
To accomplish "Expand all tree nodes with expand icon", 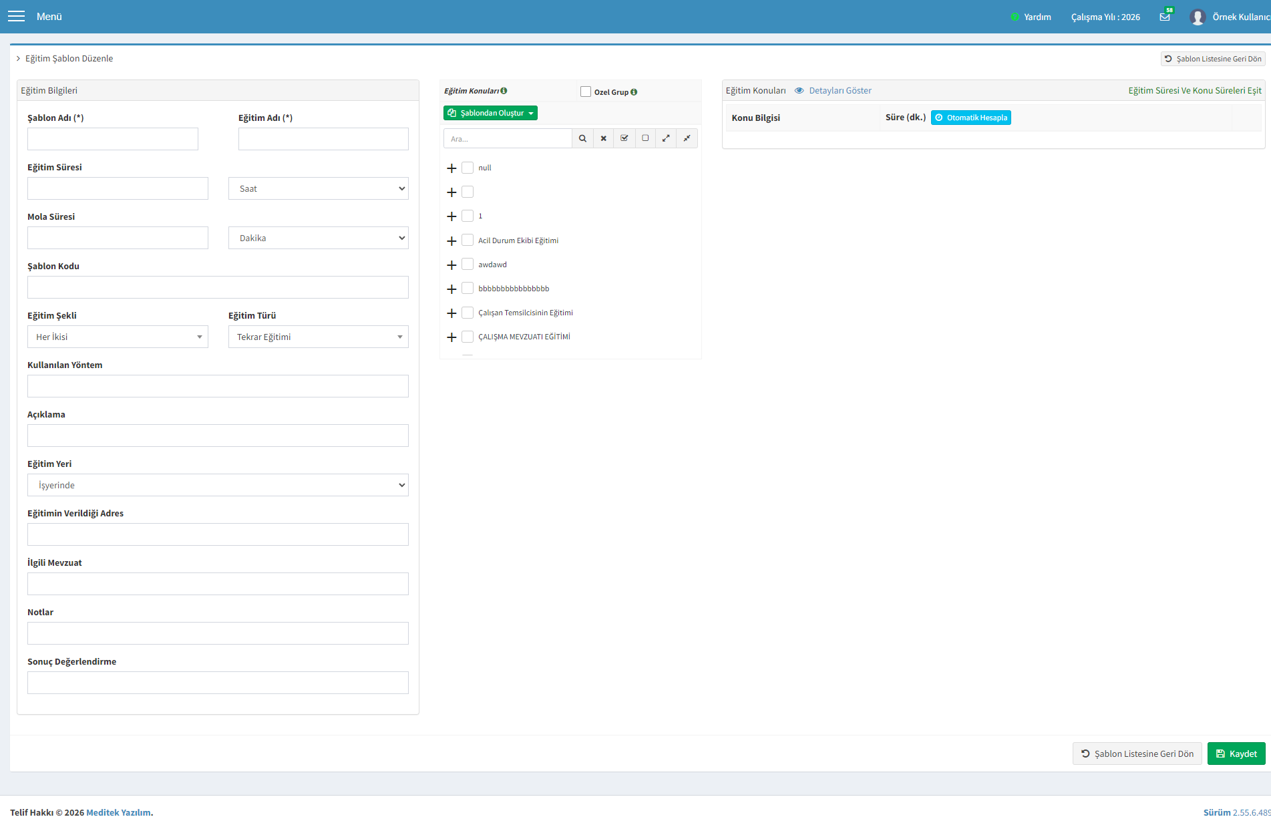I will pyautogui.click(x=666, y=138).
